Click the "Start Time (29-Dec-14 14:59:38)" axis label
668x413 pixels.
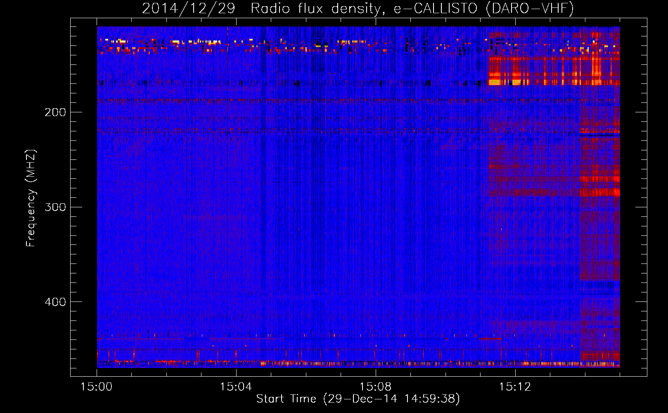click(358, 399)
